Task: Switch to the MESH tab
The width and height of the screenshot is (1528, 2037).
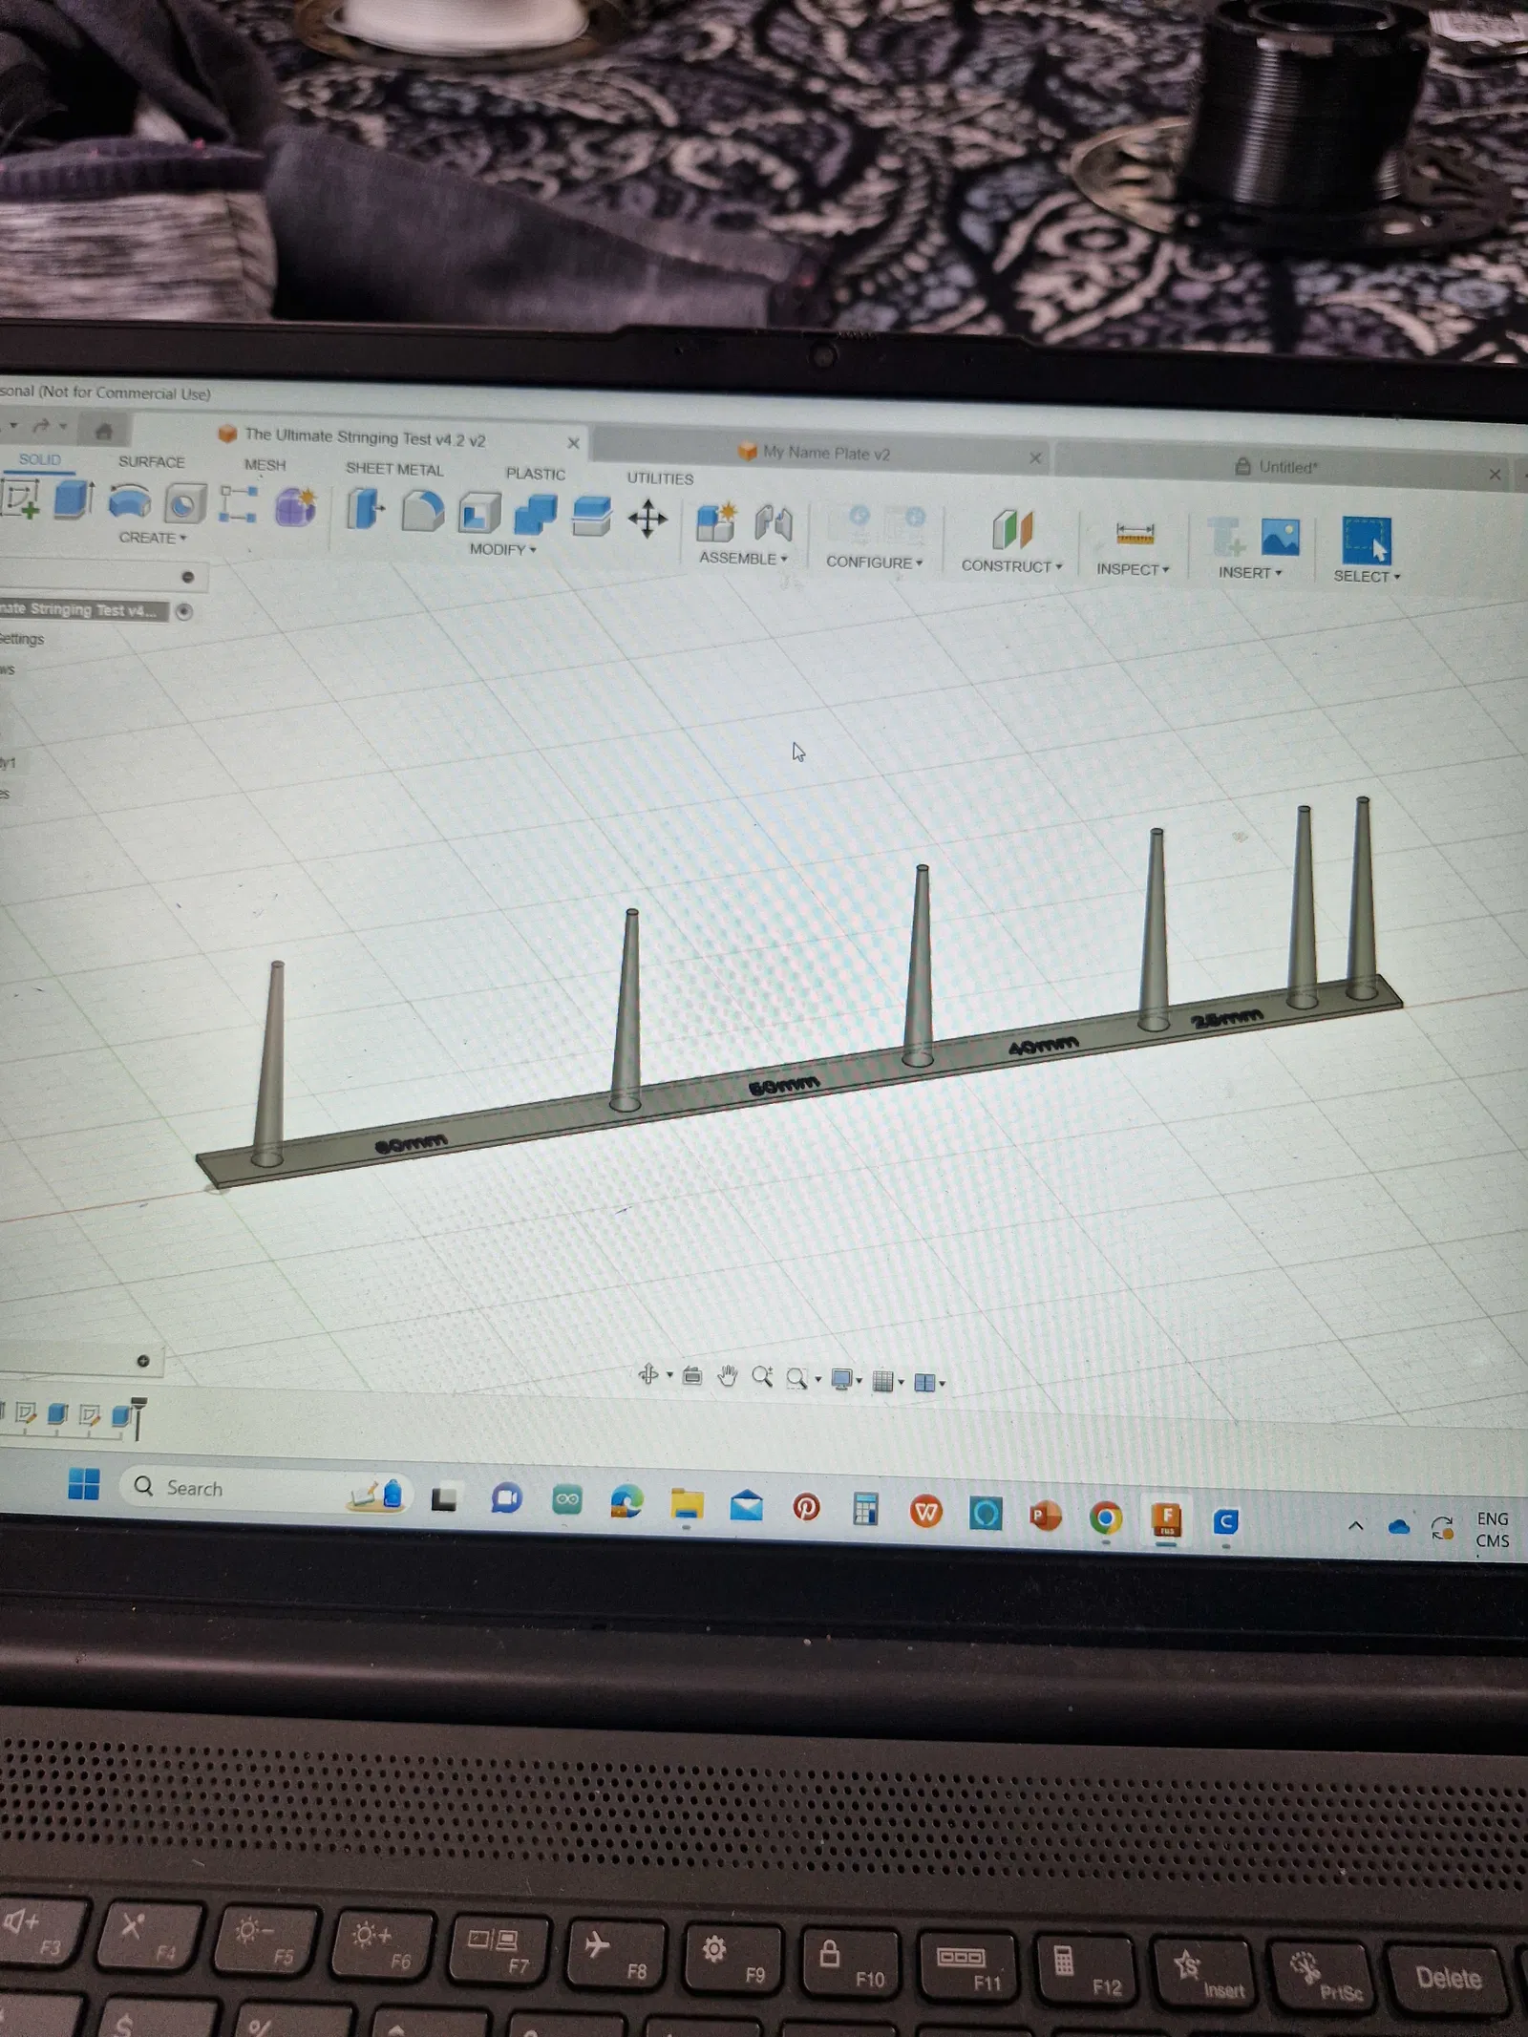Action: (265, 464)
